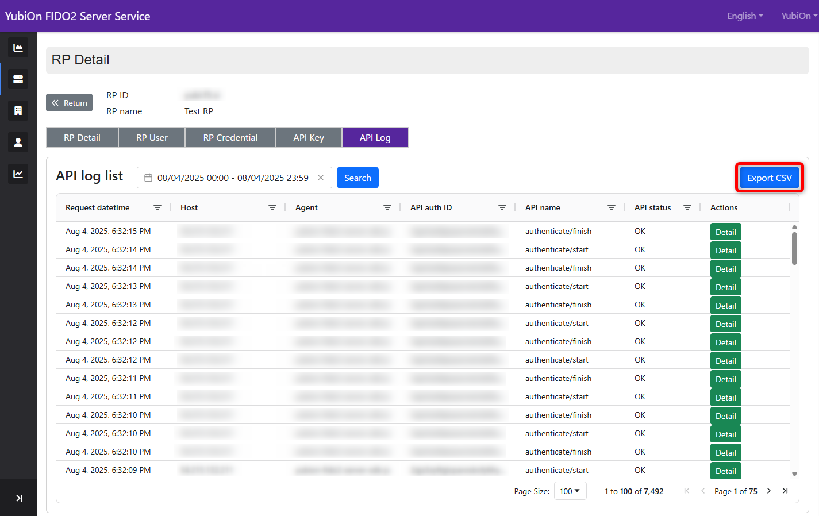
Task: Sort by the API name column header
Action: point(543,207)
